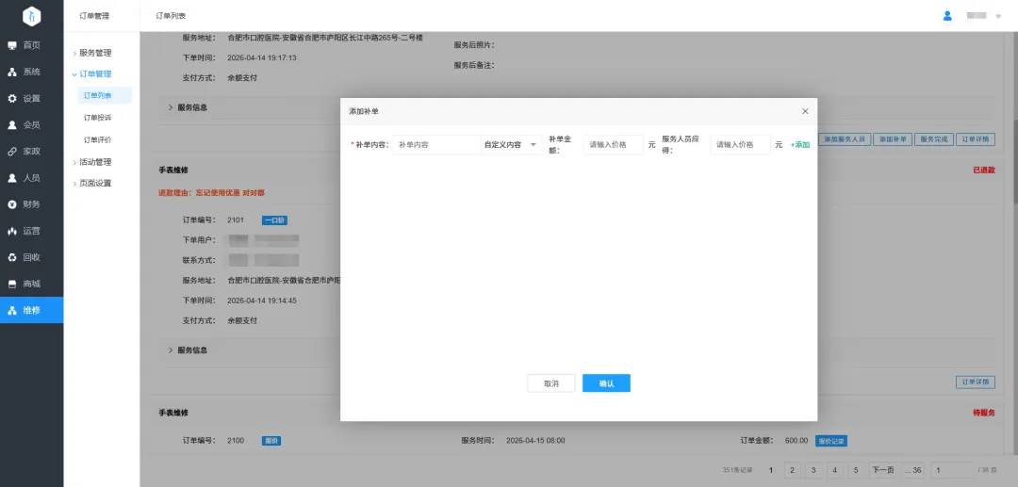Focus the 补单内容 text field
The width and height of the screenshot is (1018, 487).
436,145
